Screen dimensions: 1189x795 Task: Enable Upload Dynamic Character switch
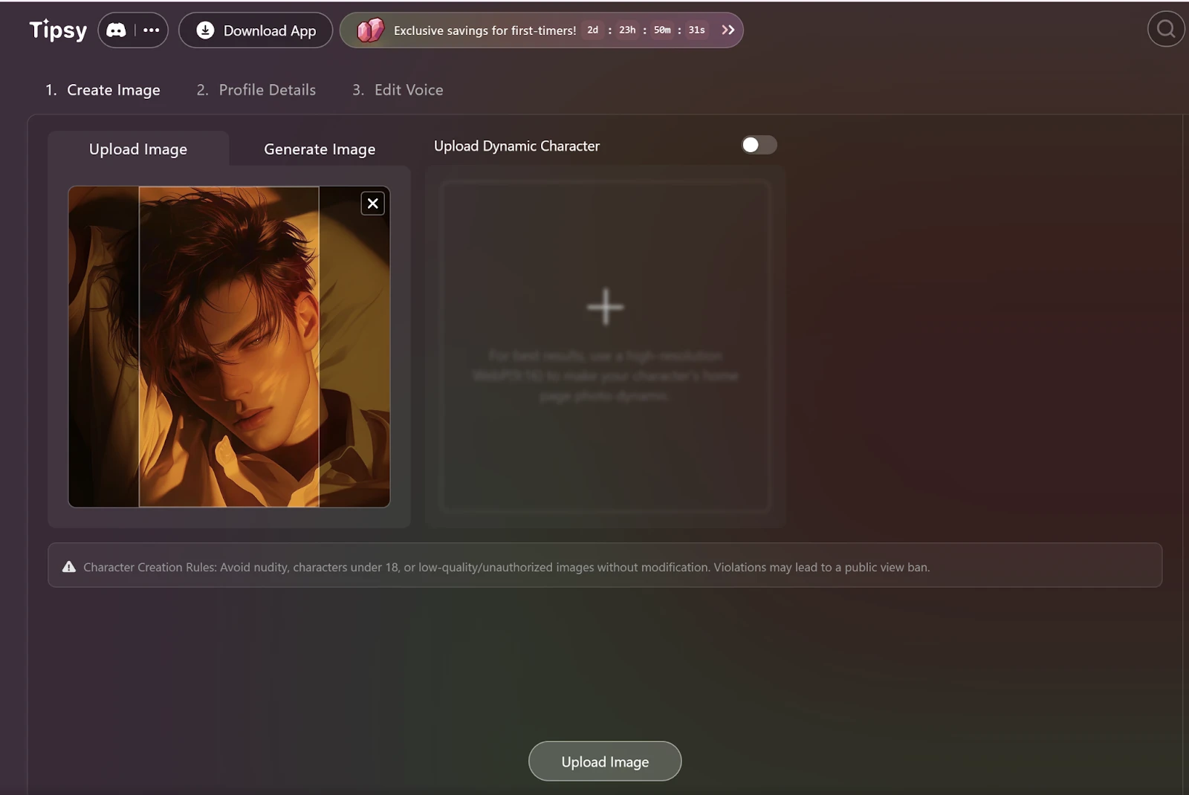(758, 145)
